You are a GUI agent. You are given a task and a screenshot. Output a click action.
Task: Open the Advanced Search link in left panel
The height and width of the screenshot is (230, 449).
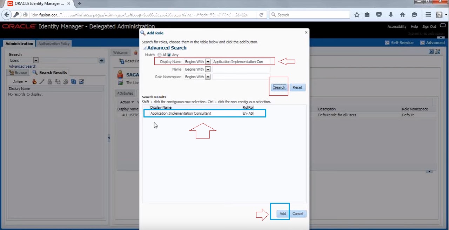22,66
